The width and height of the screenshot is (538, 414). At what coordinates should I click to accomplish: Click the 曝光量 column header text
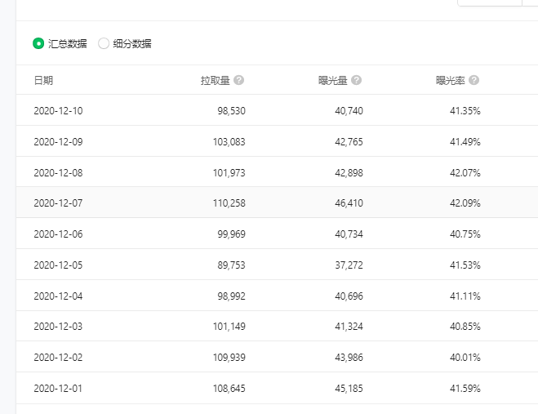333,80
